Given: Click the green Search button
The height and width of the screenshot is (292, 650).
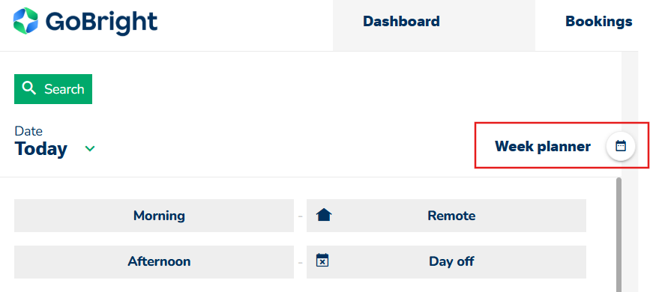Looking at the screenshot, I should click(53, 89).
